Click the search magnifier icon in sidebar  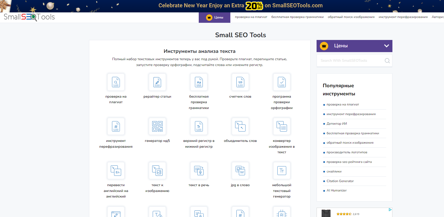[387, 61]
